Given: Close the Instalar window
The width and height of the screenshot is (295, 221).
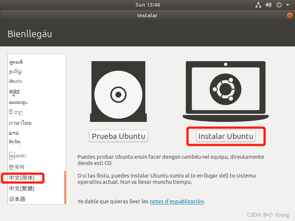Looking at the screenshot, I should pyautogui.click(x=290, y=15).
